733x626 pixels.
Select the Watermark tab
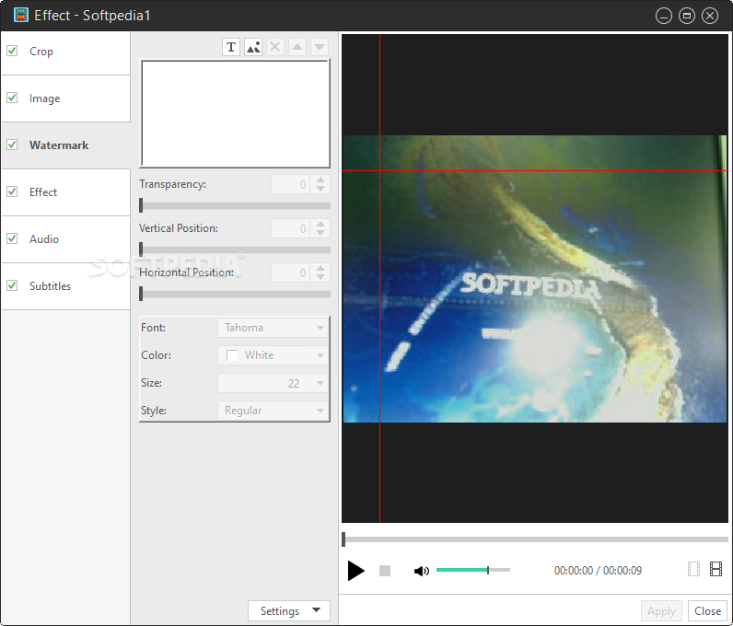[66, 145]
